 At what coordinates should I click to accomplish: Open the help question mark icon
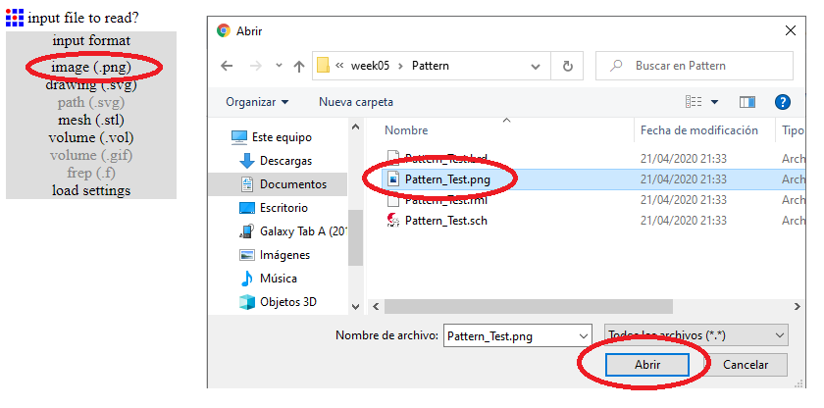coord(782,102)
